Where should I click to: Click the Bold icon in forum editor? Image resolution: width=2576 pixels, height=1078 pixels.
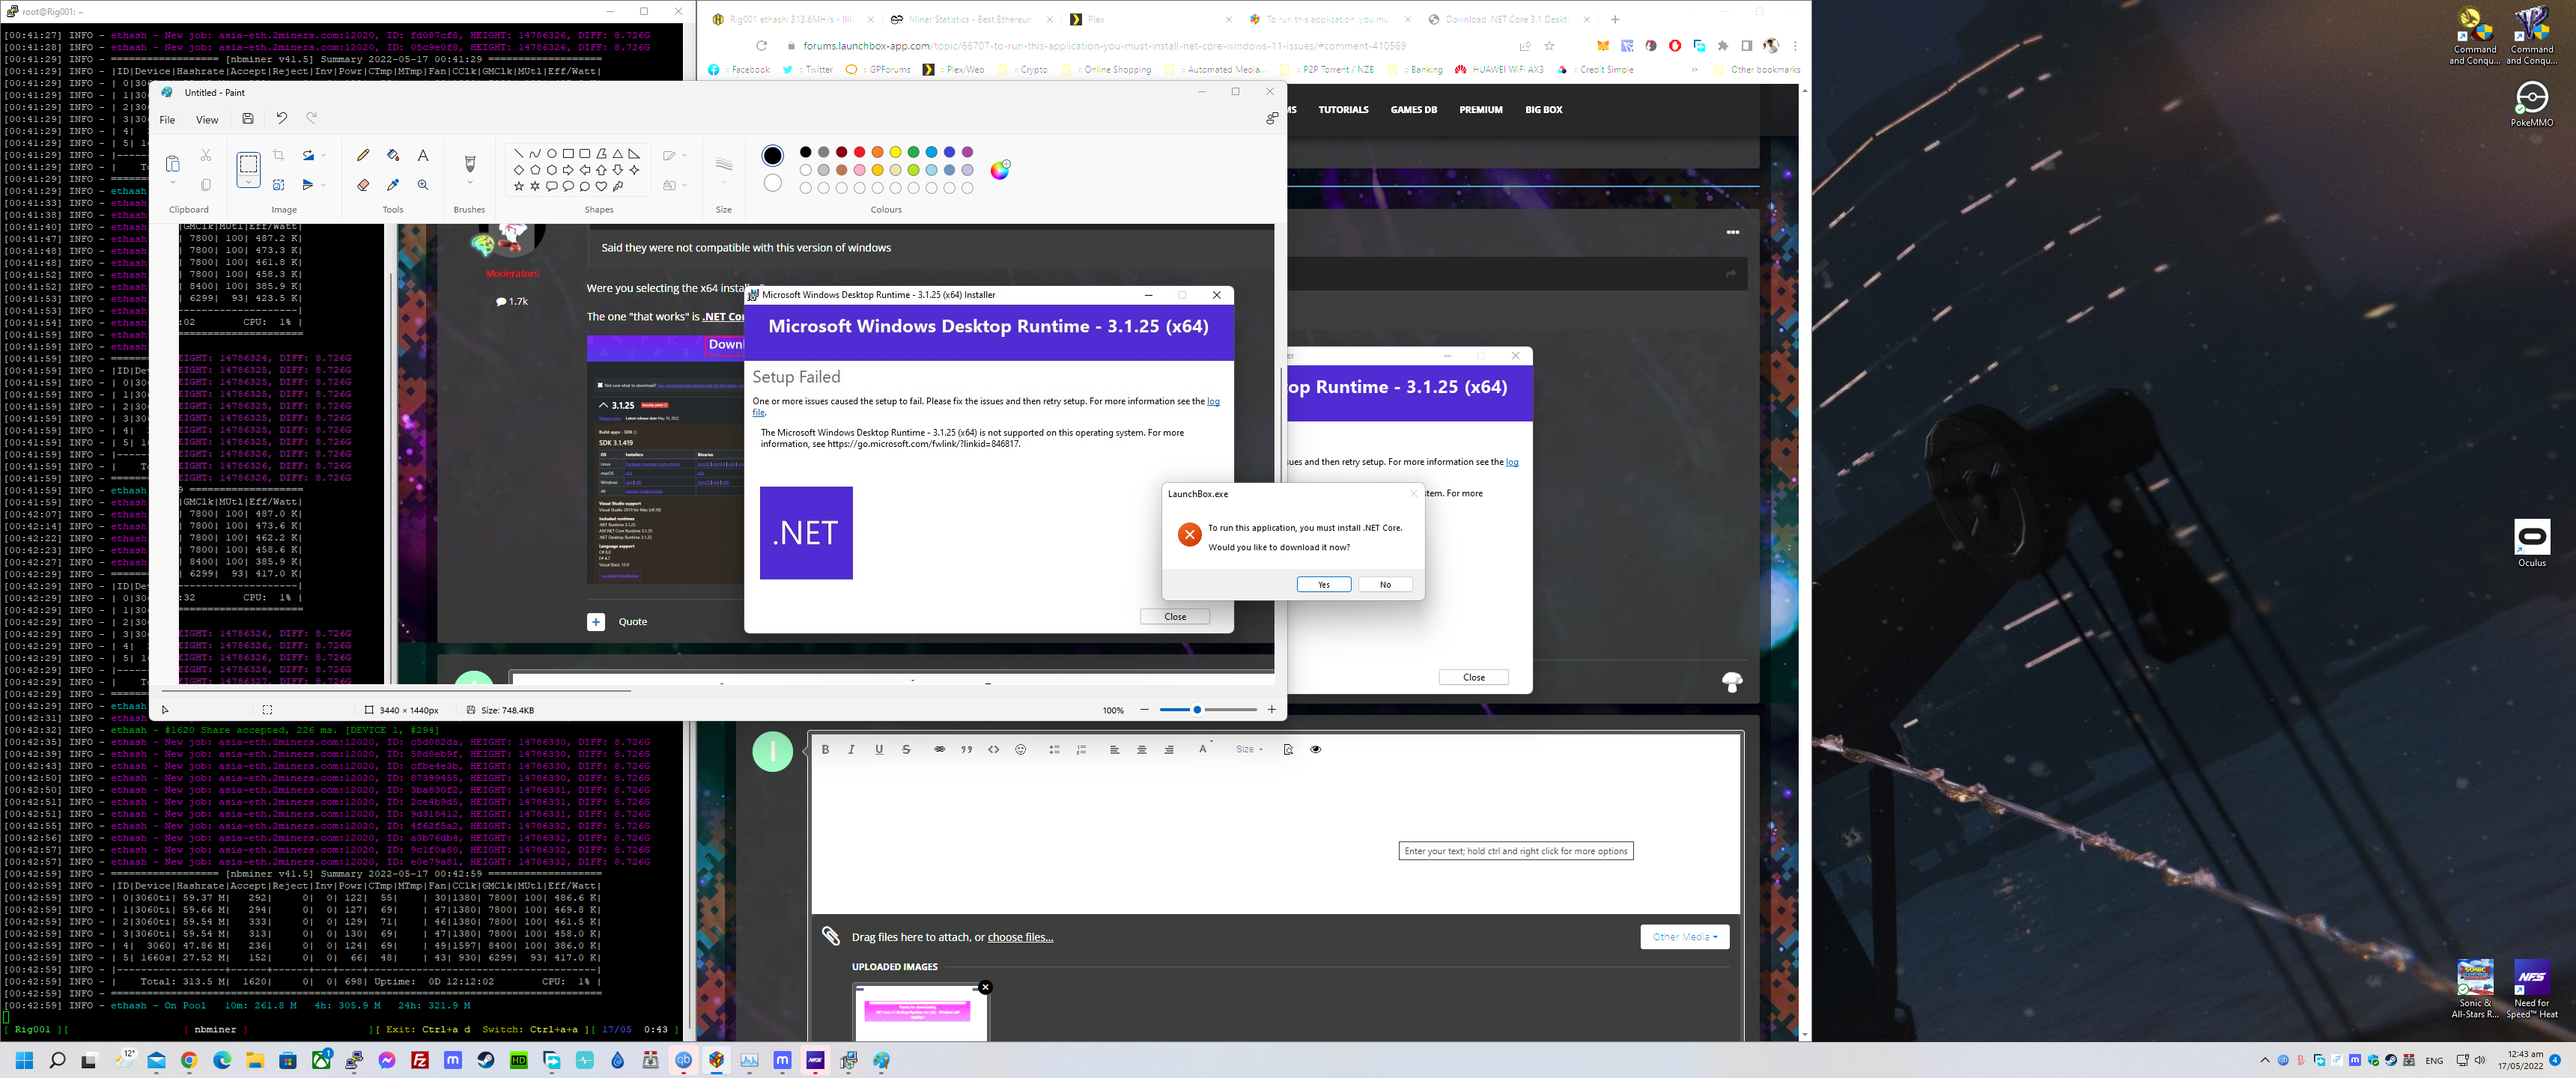click(825, 749)
